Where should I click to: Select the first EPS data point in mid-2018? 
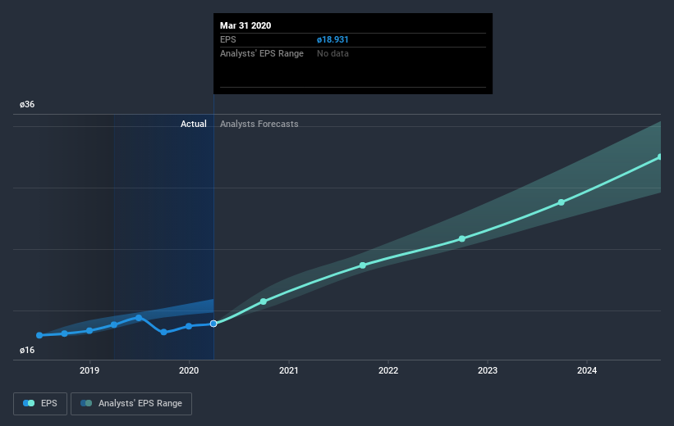pyautogui.click(x=39, y=335)
